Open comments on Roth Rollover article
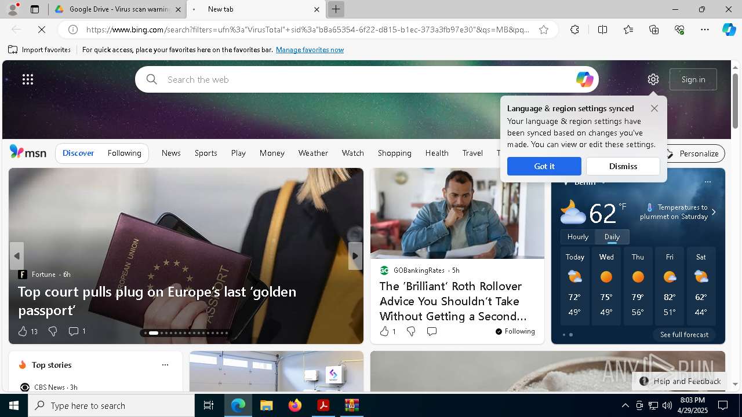This screenshot has height=417, width=742. 432,331
